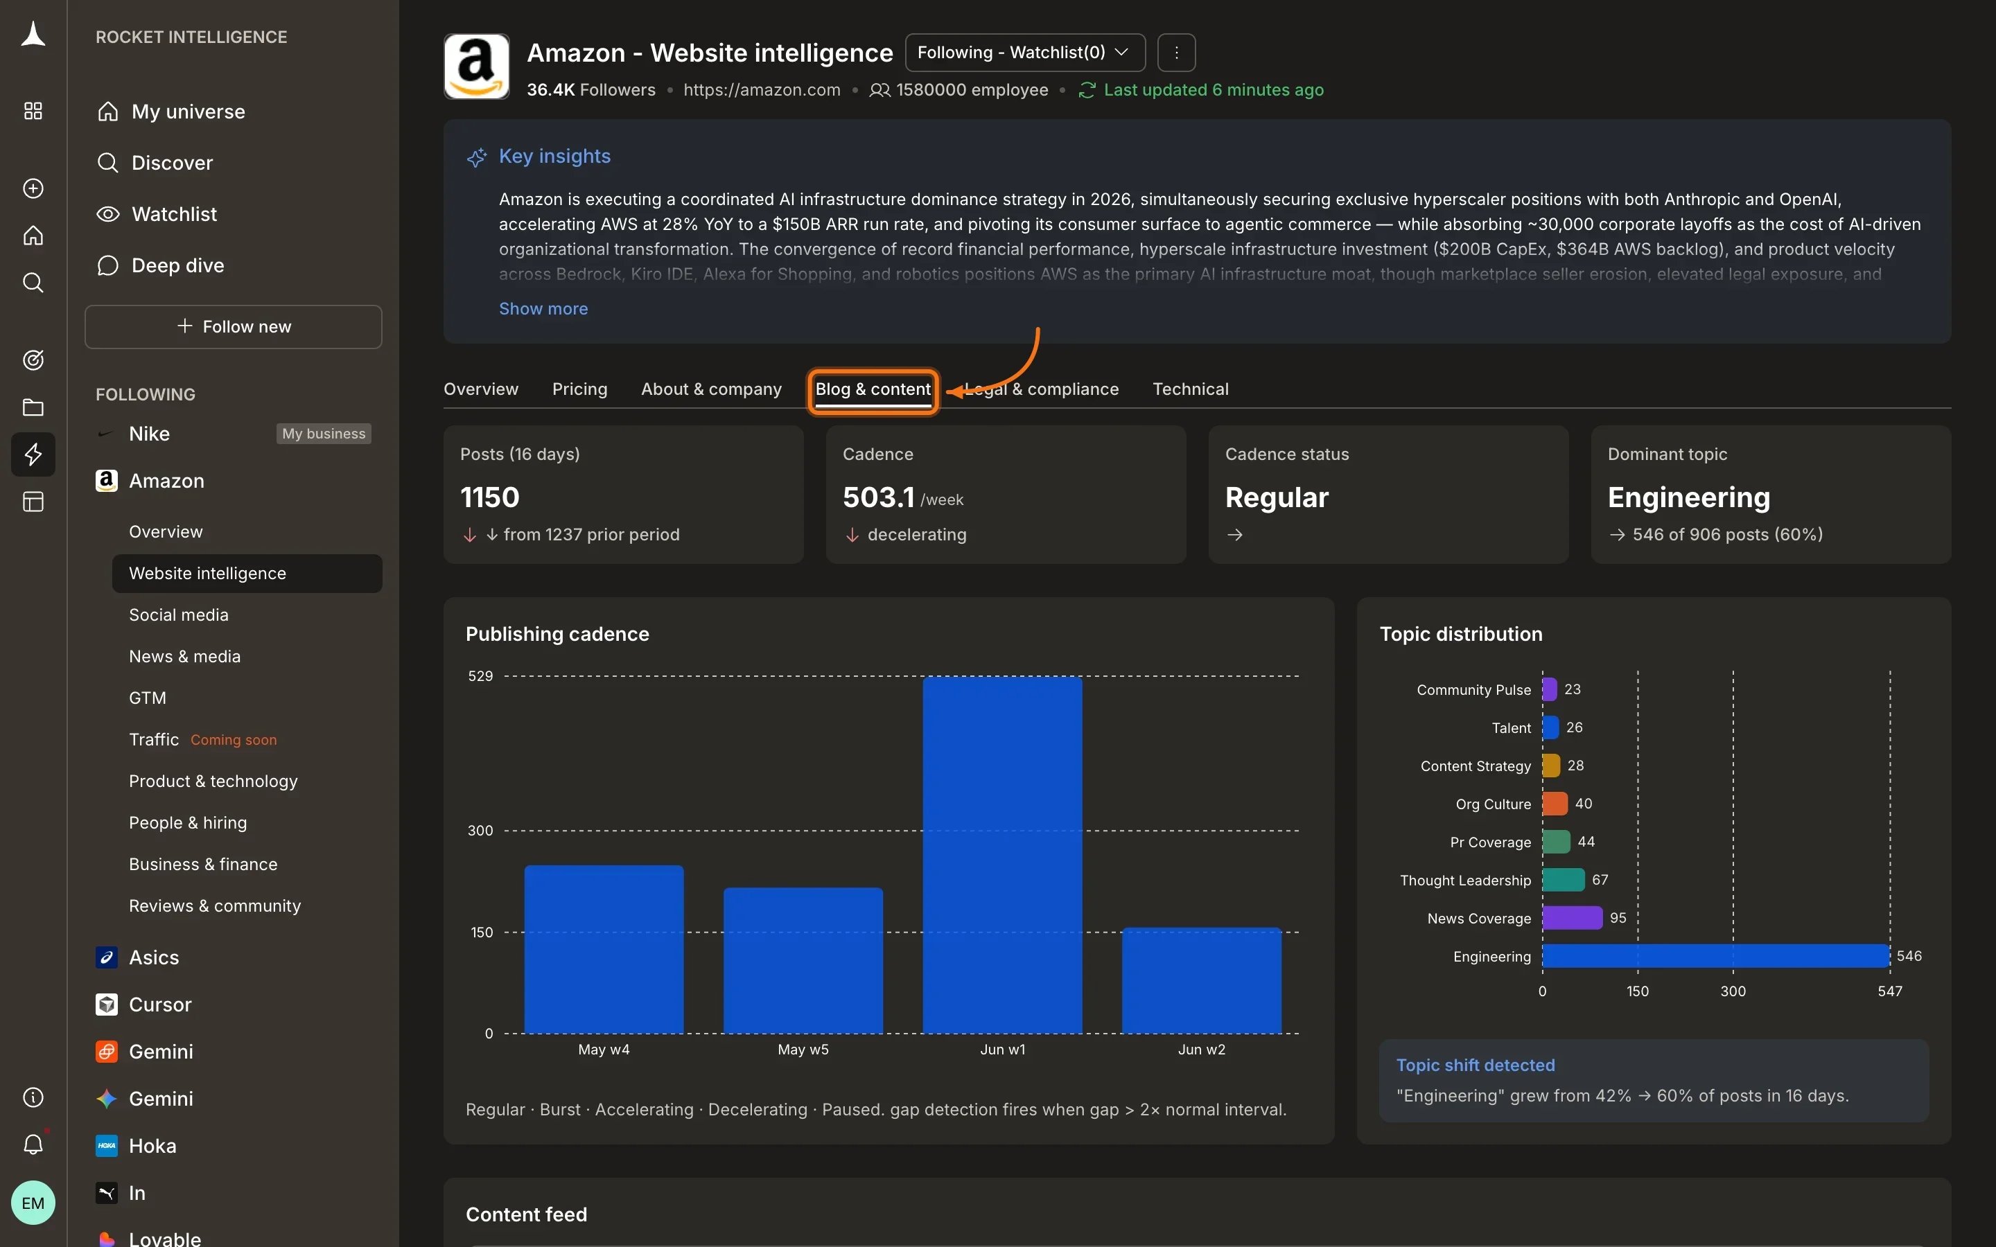The height and width of the screenshot is (1247, 1996).
Task: Click the lightning bolt intelligence icon
Action: click(x=33, y=454)
